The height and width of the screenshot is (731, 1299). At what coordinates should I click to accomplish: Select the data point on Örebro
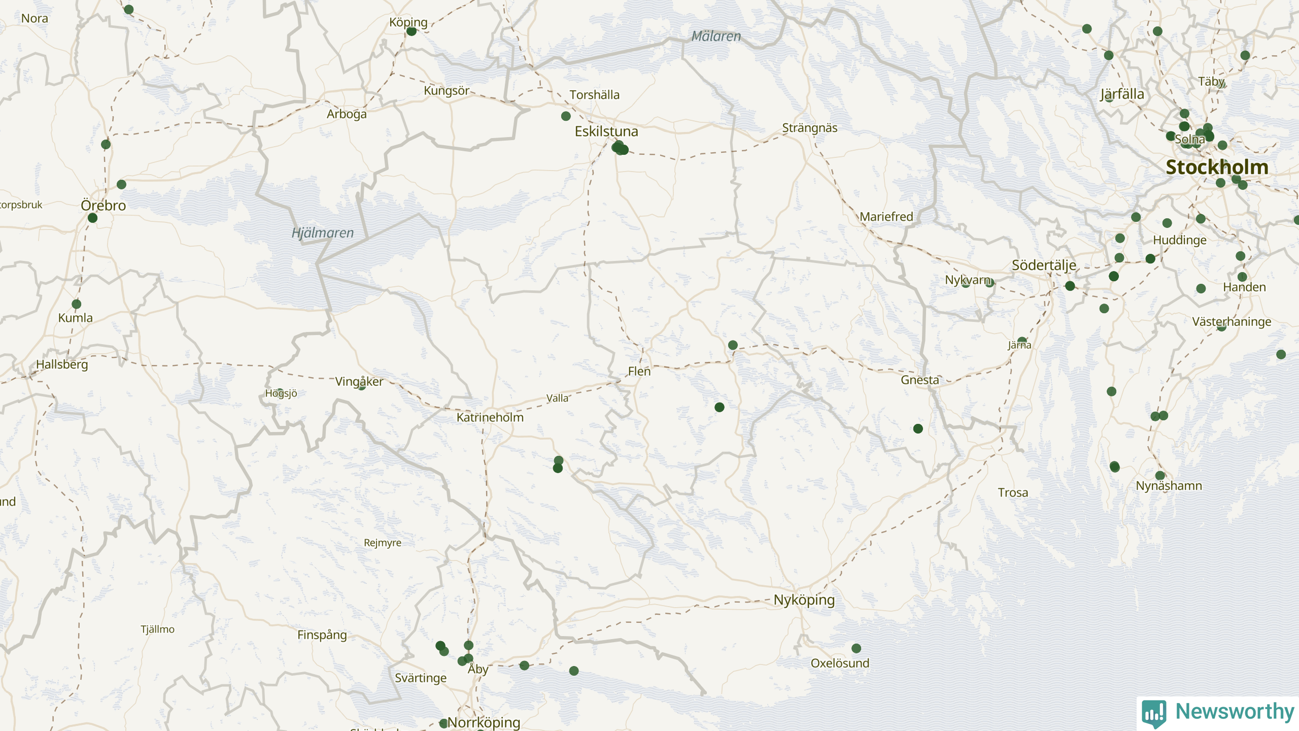(92, 218)
